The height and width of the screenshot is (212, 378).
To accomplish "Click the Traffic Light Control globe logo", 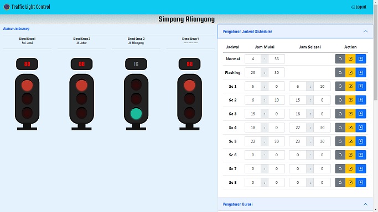I will tap(7, 7).
